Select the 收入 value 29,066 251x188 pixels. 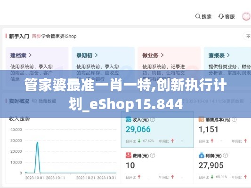138,129
